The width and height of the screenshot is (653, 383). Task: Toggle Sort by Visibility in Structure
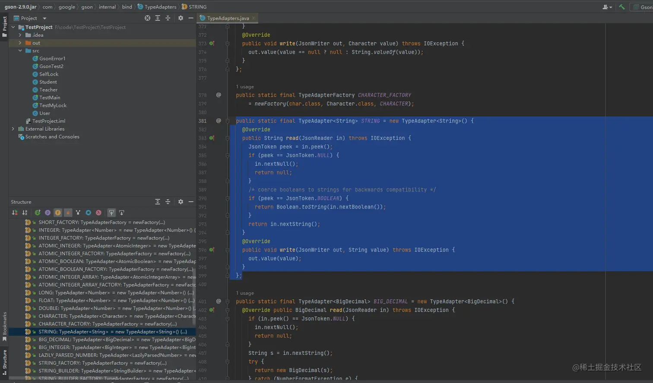[15, 213]
